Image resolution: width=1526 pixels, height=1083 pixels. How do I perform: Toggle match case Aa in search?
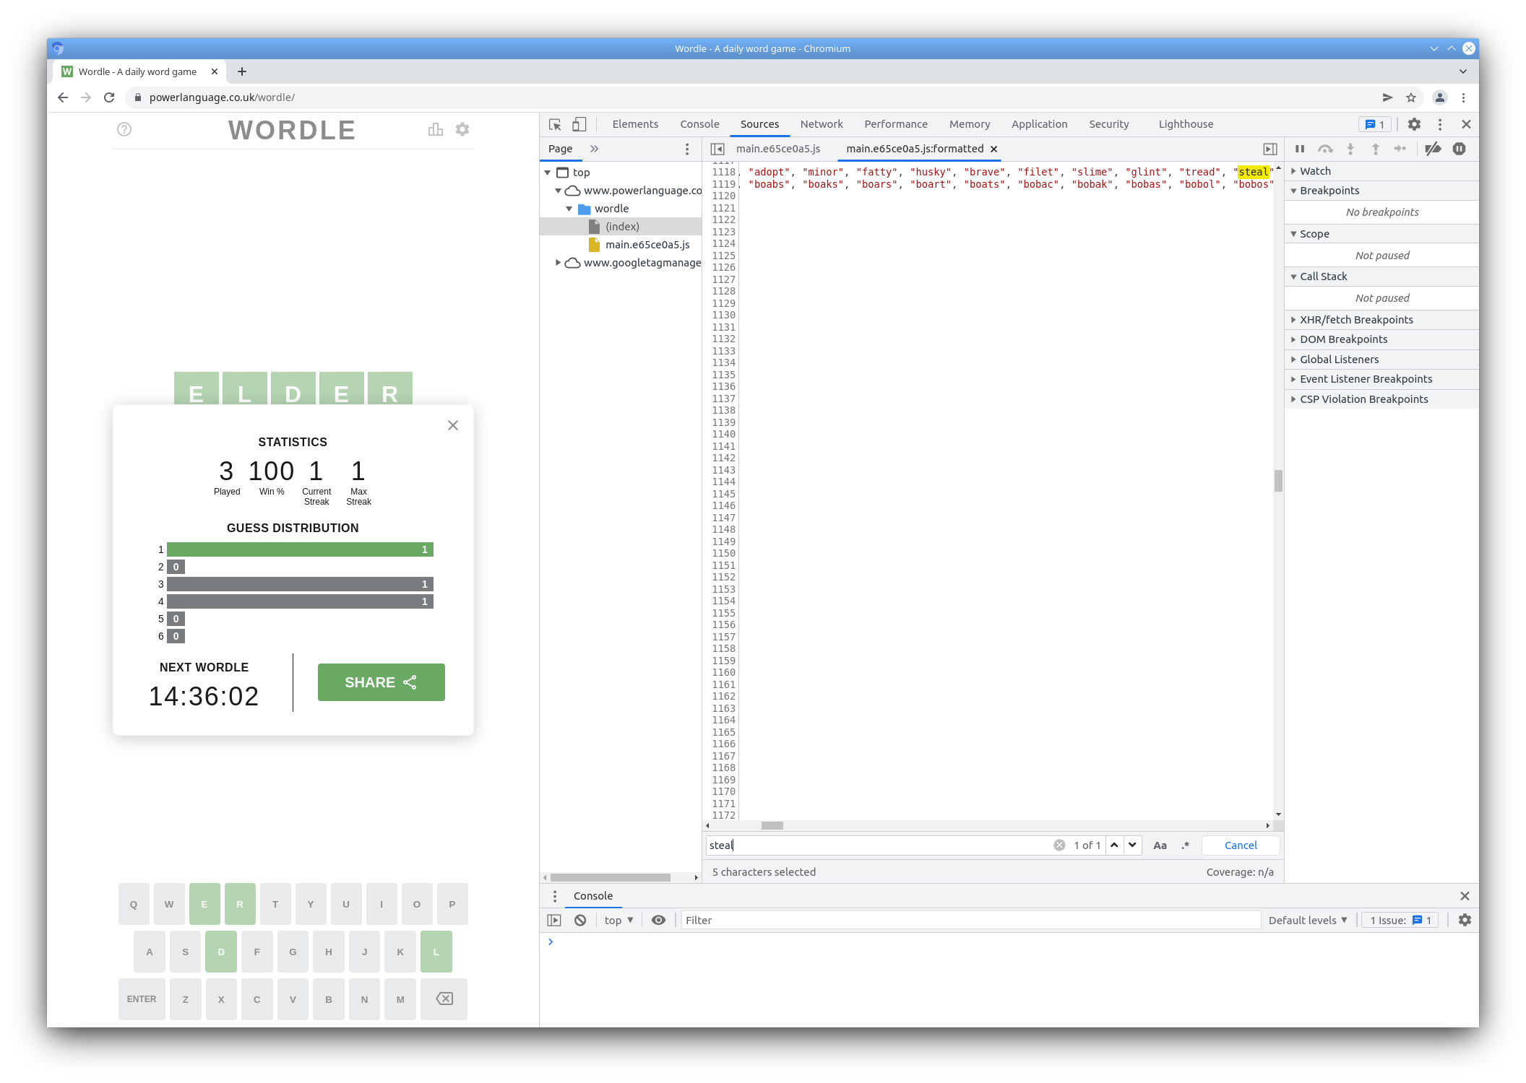tap(1160, 845)
